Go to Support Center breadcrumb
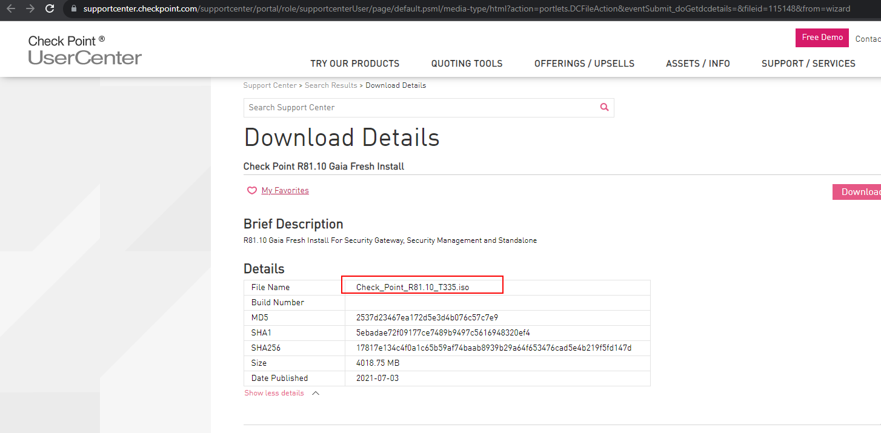881x433 pixels. (x=270, y=85)
